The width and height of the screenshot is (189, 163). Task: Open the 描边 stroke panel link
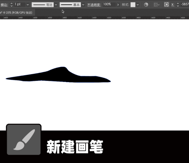pos(4,5)
